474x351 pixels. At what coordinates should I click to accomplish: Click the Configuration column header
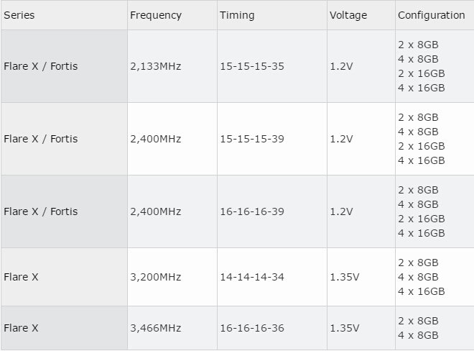tap(434, 15)
